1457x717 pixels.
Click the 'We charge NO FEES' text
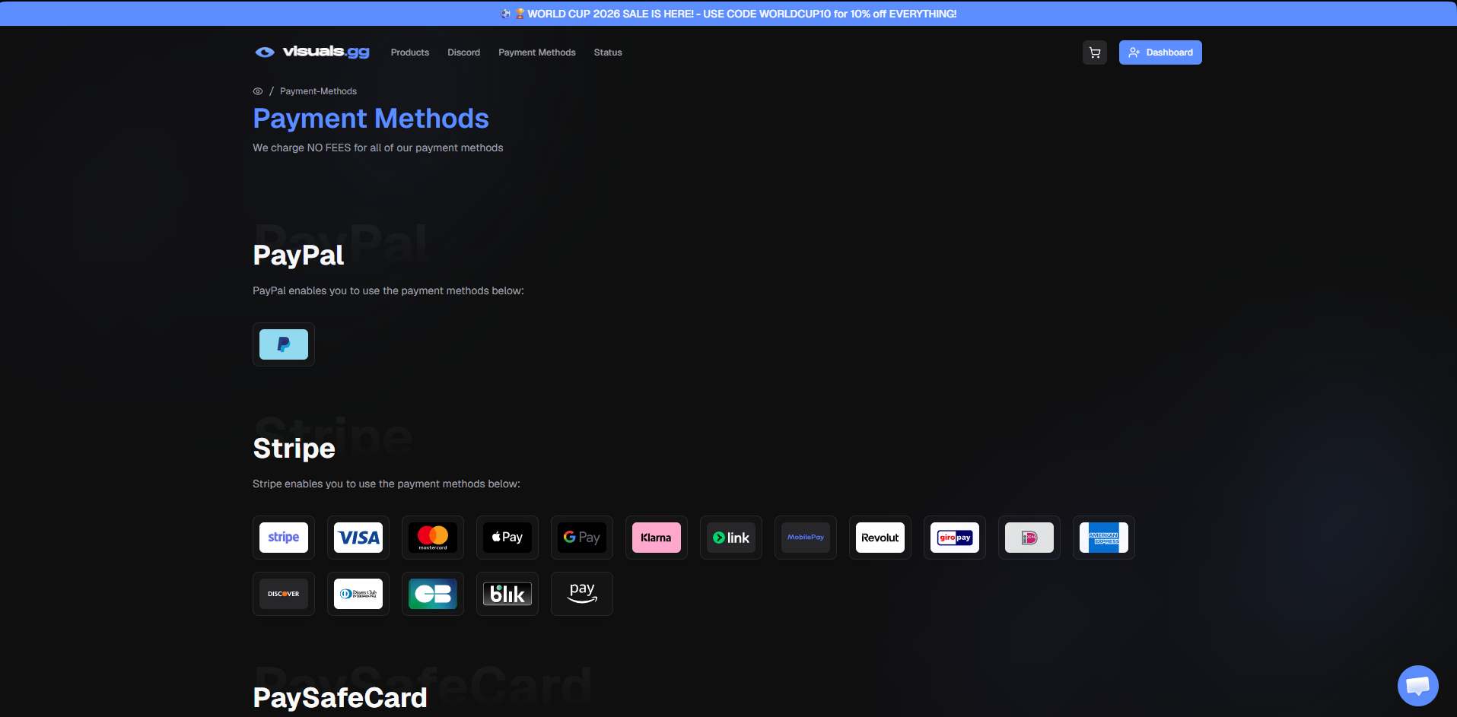(378, 148)
